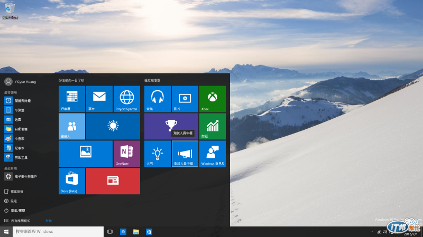The height and width of the screenshot is (237, 423).
Task: Open File Explorer from the taskbar
Action: pos(136,232)
